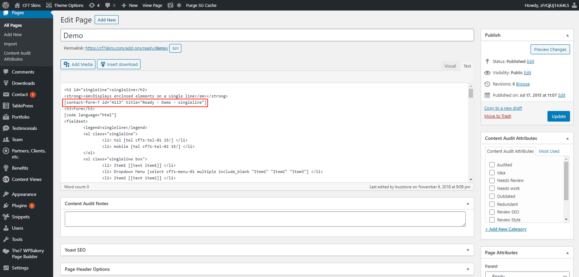Enable the Outdated attribute checkbox

492,196
